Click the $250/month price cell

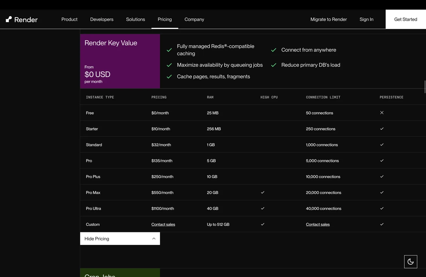(x=162, y=177)
